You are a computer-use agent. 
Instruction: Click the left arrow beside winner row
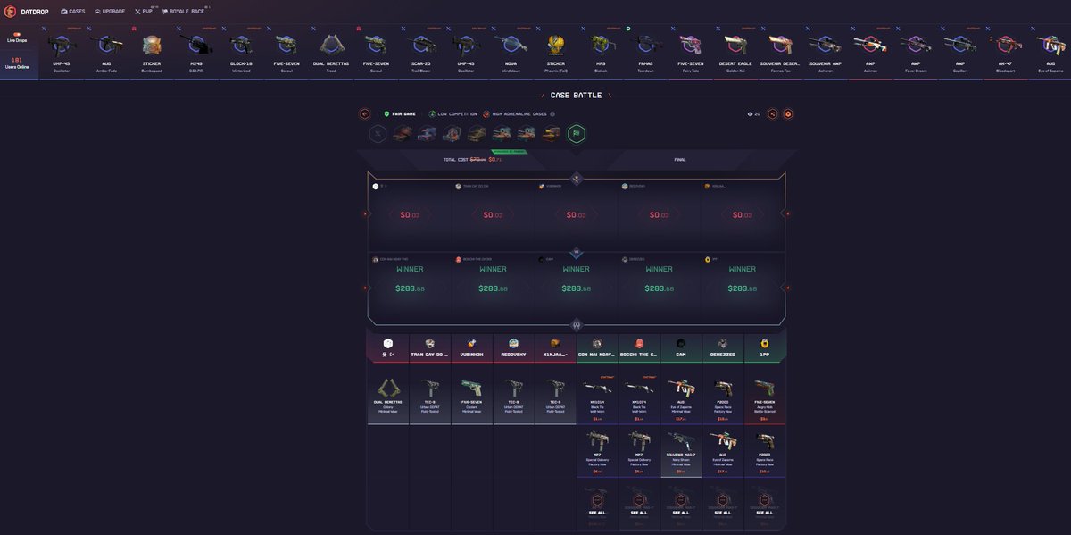pos(364,288)
